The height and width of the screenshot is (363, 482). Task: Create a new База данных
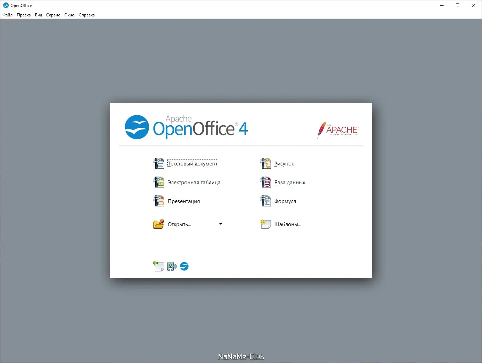(290, 183)
